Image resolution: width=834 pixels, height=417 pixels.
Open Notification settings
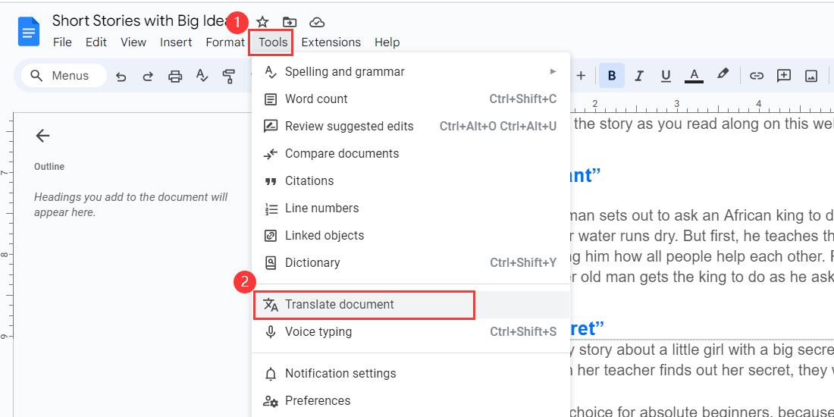[411, 373]
